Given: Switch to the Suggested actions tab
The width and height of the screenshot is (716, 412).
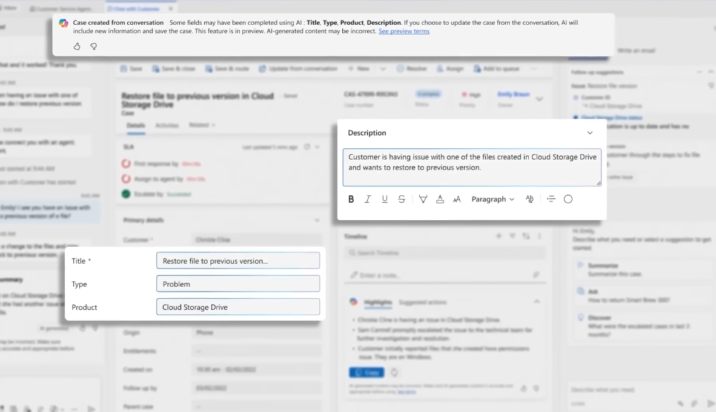Looking at the screenshot, I should [x=422, y=302].
